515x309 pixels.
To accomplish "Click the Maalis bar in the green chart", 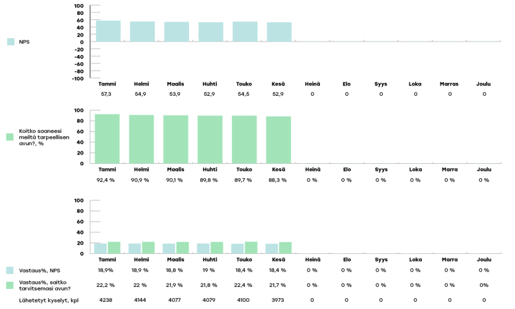I will coord(176,139).
